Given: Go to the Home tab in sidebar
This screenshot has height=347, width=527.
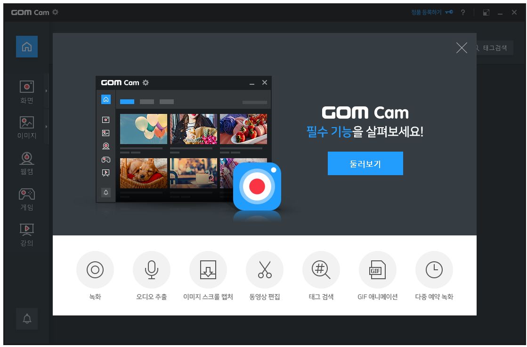Looking at the screenshot, I should tap(27, 47).
